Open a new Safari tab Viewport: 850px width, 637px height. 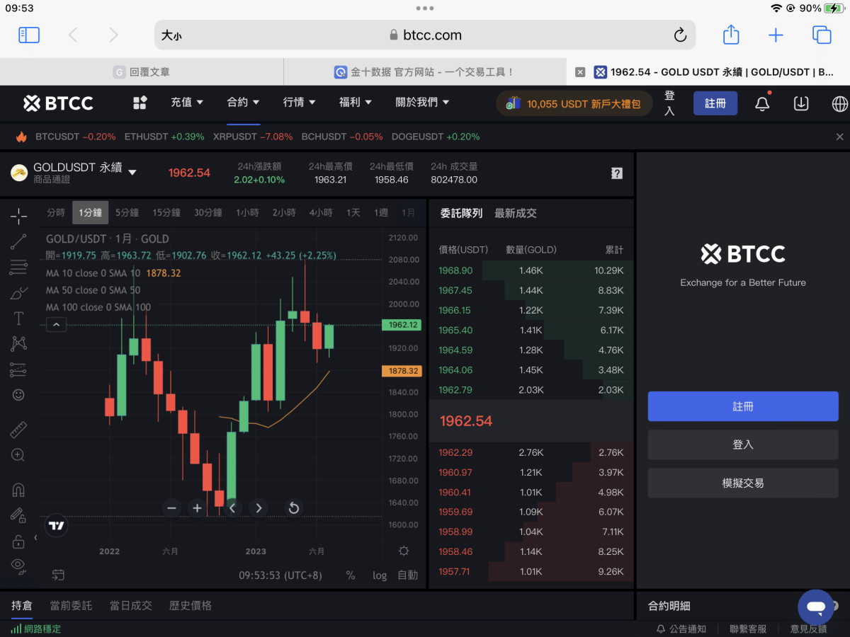[x=776, y=35]
